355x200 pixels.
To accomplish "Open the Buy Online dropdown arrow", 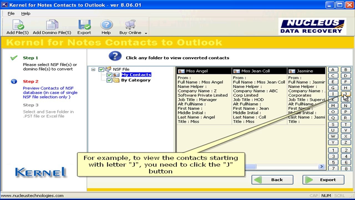I will 146,33.
